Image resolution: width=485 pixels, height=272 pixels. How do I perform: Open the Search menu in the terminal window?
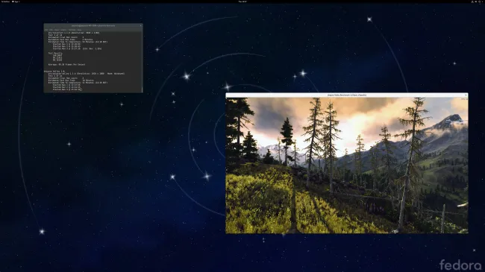[63, 30]
